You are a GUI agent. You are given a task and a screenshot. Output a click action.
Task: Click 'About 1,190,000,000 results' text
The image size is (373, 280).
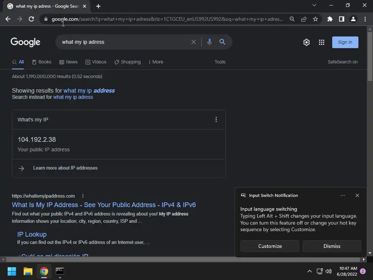(57, 77)
